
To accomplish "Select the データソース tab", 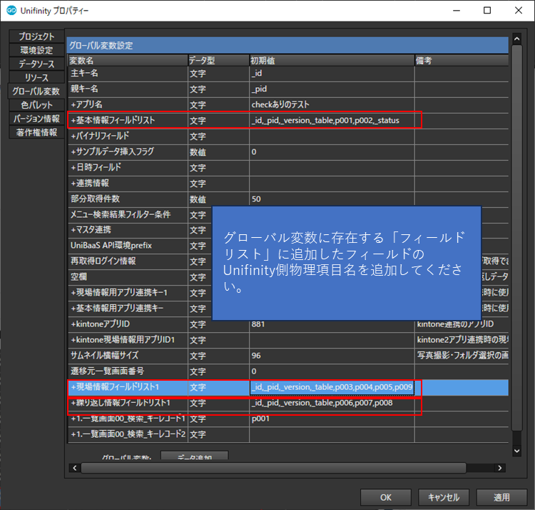I will (x=36, y=64).
